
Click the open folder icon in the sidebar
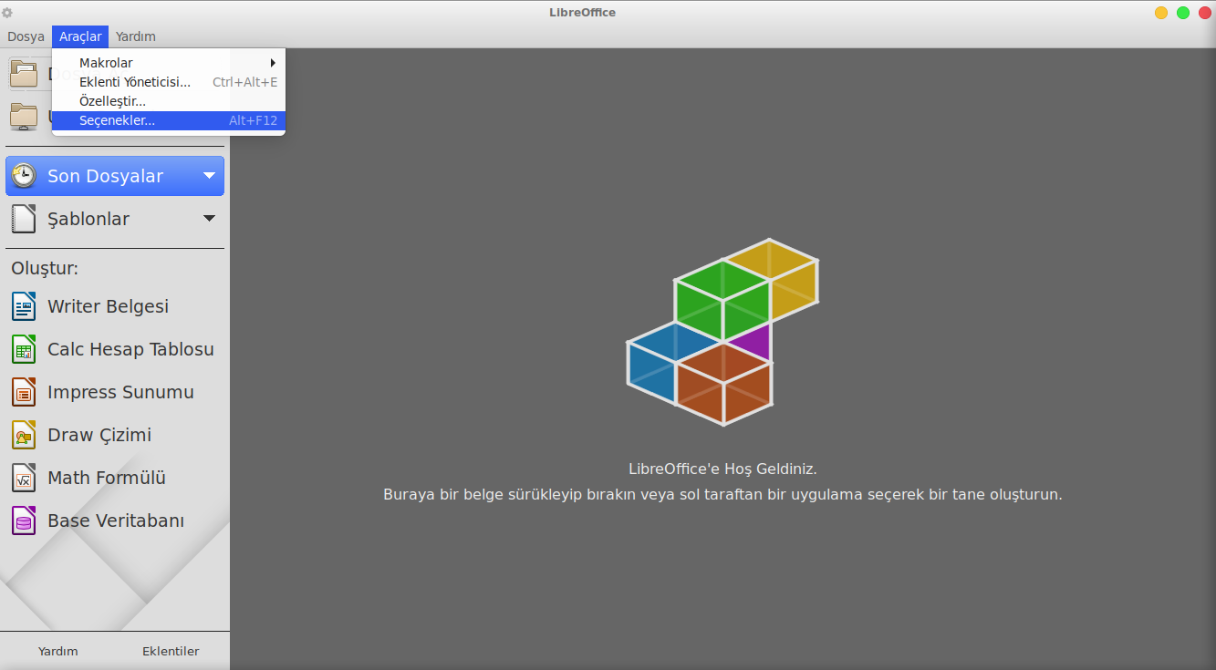pos(24,73)
